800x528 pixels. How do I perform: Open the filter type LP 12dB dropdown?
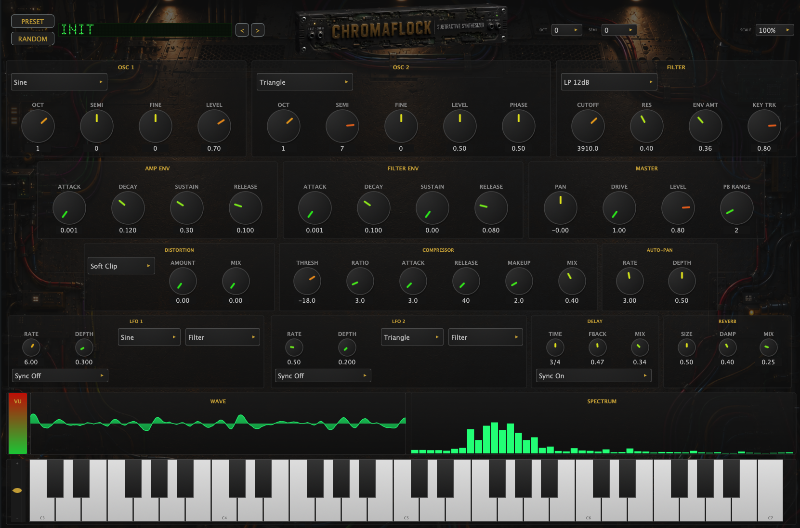tap(609, 82)
